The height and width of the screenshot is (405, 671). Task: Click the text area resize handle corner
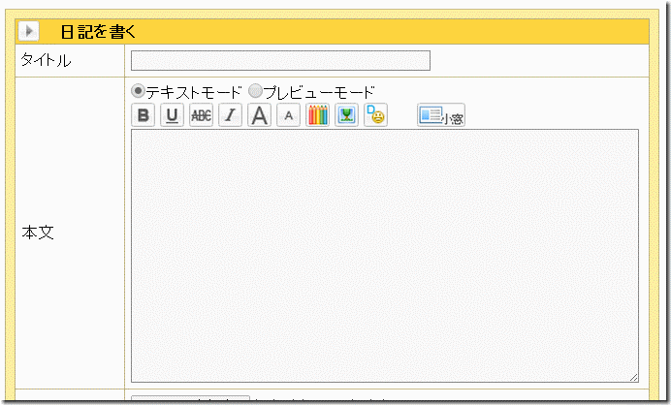pos(633,377)
